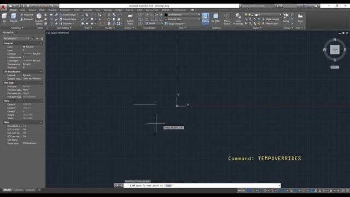Open the AutoCAD application menu logo
Viewport: 350px width, 197px height.
pyautogui.click(x=3, y=7)
